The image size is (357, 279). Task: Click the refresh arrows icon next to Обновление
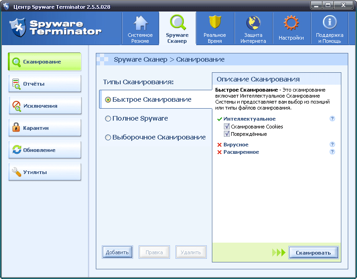tap(17, 150)
